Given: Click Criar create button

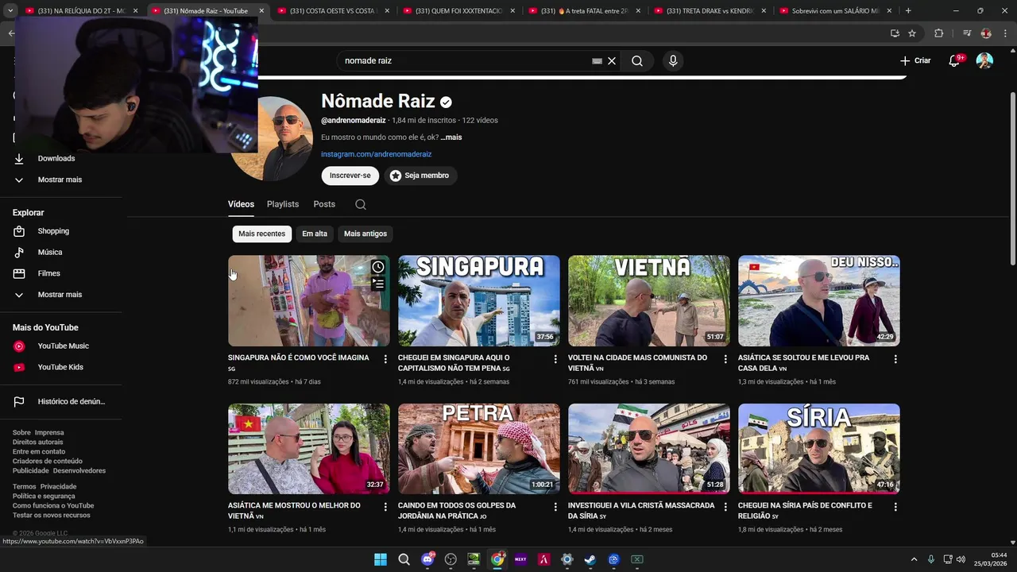Looking at the screenshot, I should [x=915, y=60].
